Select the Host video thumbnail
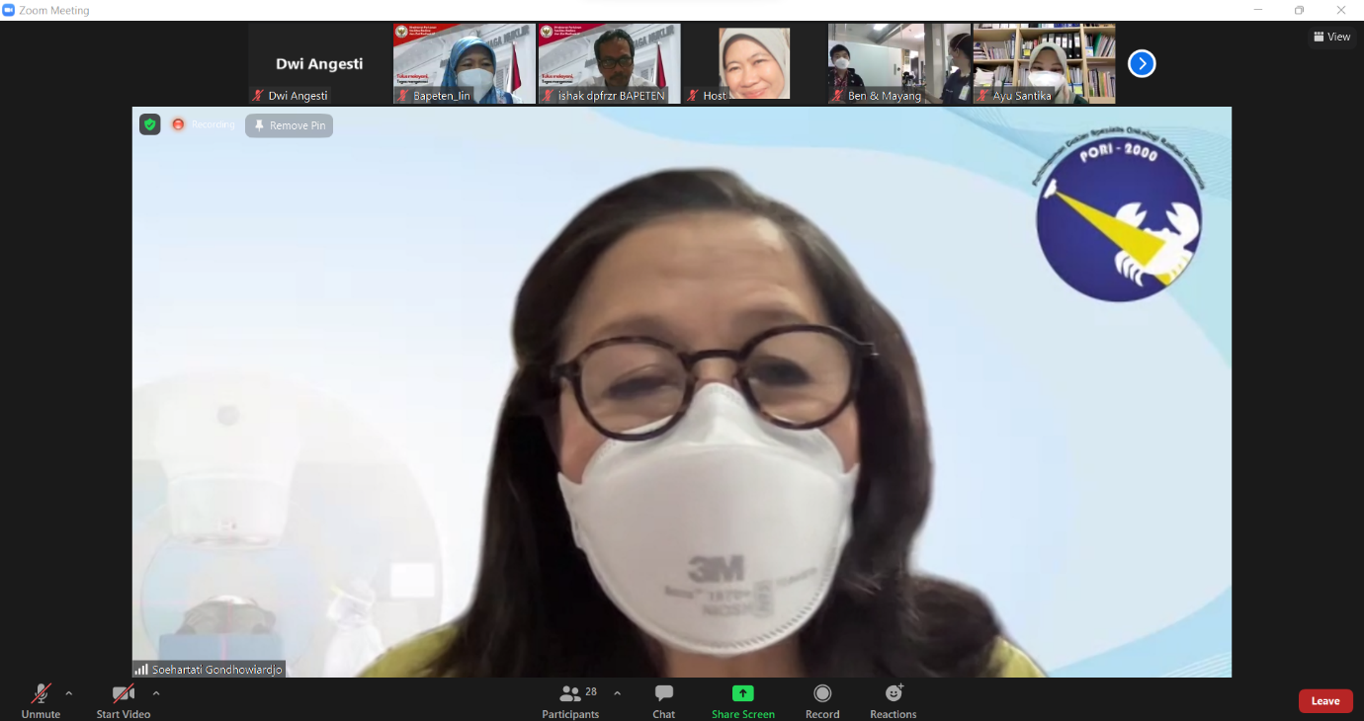The width and height of the screenshot is (1364, 721). tap(754, 64)
